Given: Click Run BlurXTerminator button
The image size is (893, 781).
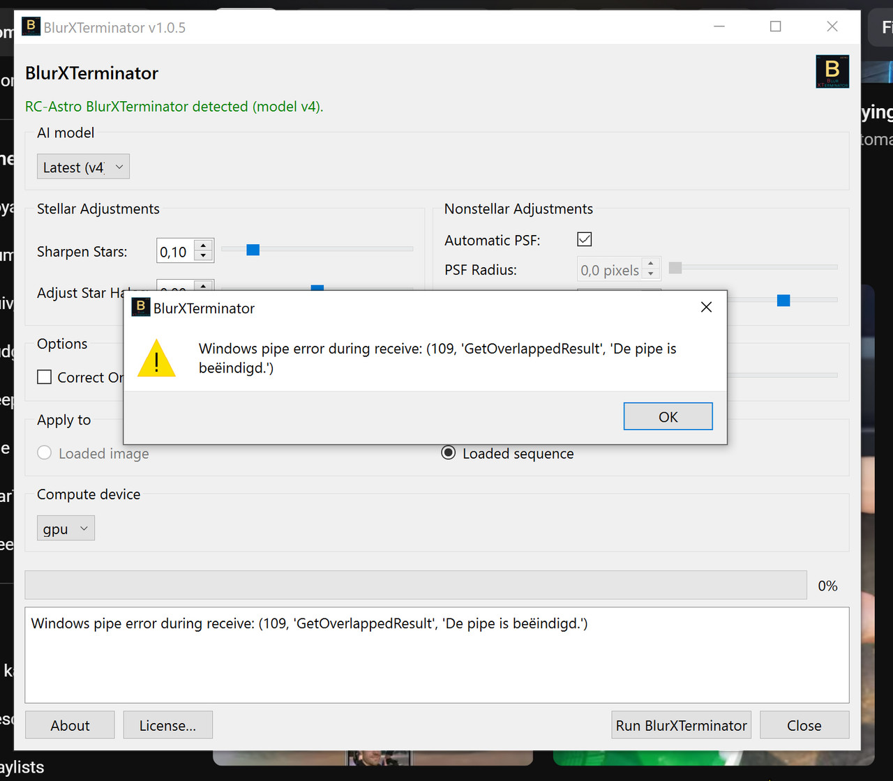Looking at the screenshot, I should pos(681,725).
